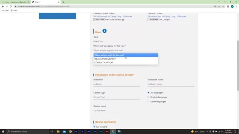239x134 pixels.
Task: Click the browser address bar URL
Action: [x=43, y=7]
